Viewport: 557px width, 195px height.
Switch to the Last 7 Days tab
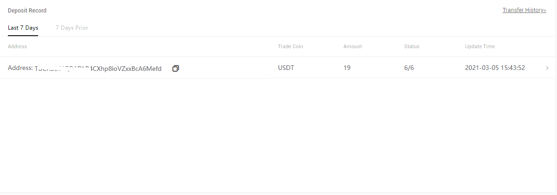pos(23,28)
